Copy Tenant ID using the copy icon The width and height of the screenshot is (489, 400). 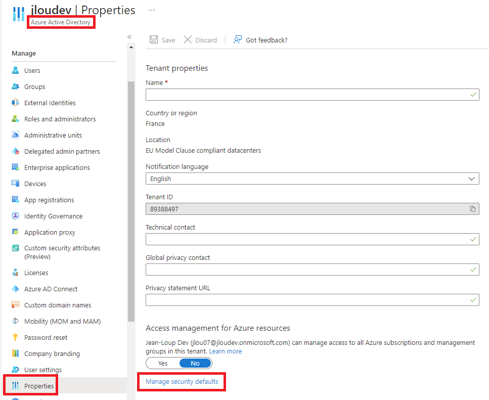click(473, 209)
